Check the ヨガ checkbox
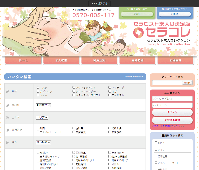The image size is (199, 170). tap(110, 91)
